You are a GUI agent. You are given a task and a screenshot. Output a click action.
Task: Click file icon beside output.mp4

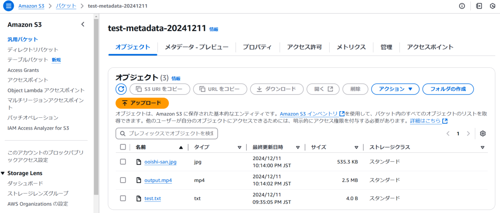139,180
